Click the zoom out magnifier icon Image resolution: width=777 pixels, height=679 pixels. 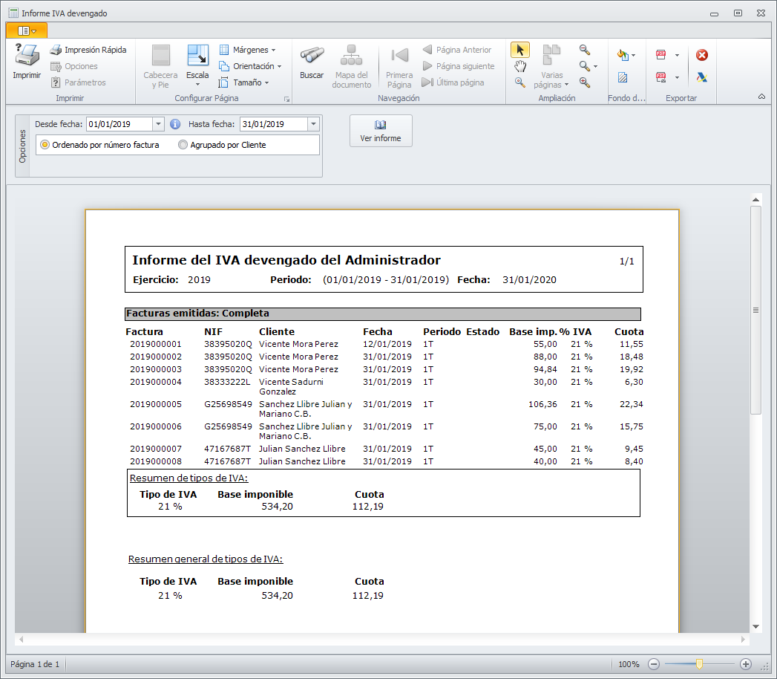(x=585, y=50)
